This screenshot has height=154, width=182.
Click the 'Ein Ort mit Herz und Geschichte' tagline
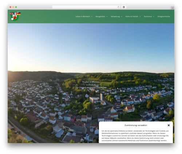coord(91,88)
